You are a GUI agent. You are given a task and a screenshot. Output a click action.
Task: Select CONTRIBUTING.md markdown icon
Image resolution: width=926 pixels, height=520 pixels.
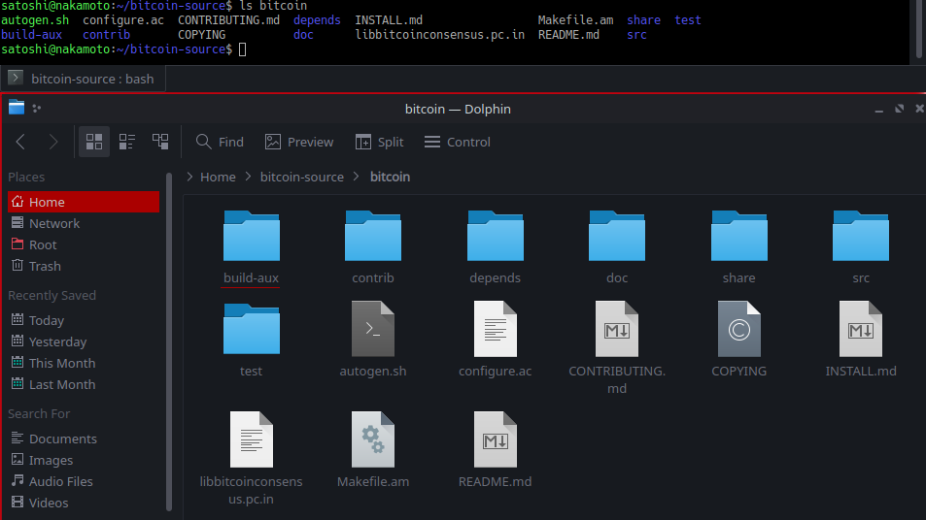(617, 329)
